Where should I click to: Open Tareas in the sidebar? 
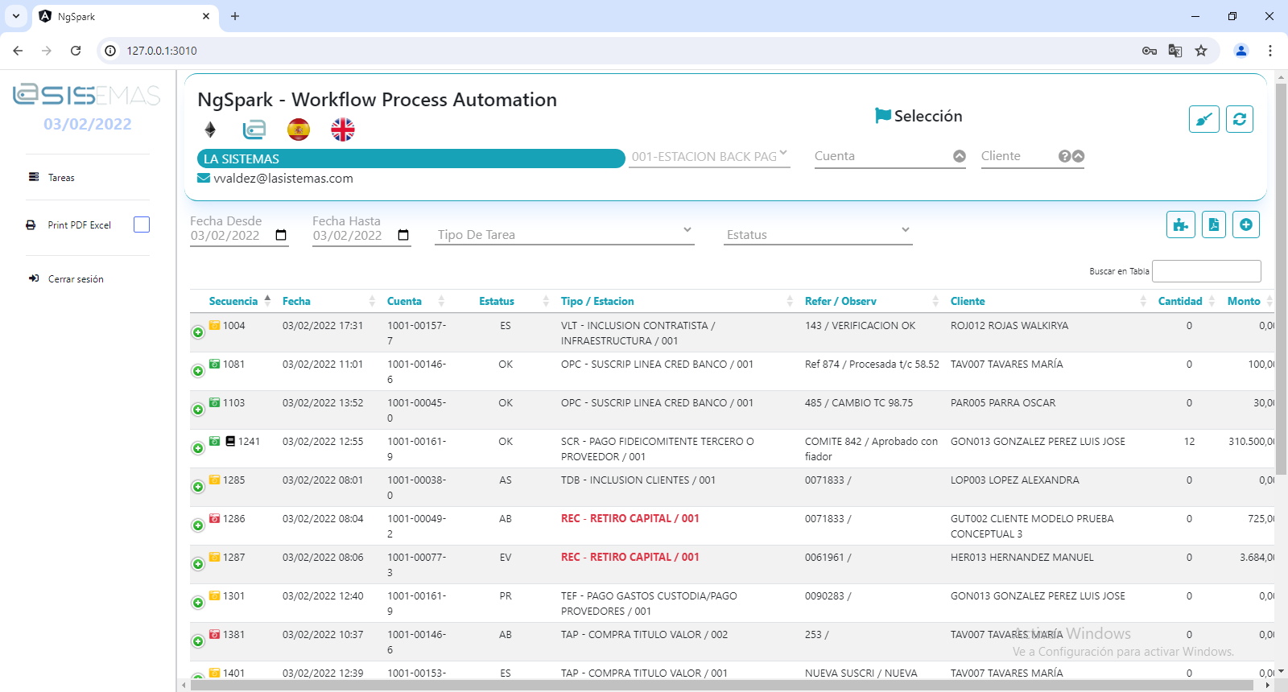[61, 178]
